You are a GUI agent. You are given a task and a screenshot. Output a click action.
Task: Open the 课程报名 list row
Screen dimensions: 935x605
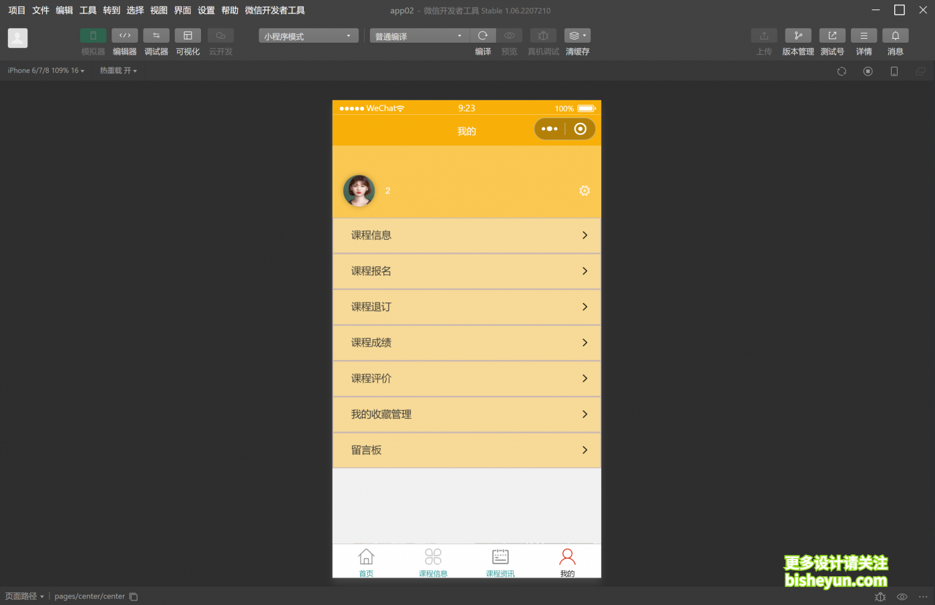[467, 271]
